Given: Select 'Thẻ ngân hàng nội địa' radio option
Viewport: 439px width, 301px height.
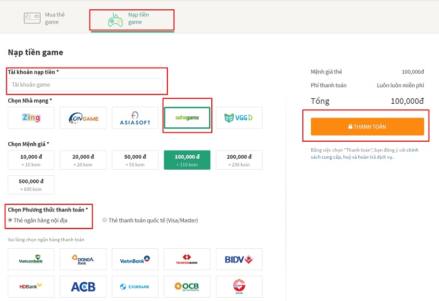Looking at the screenshot, I should click(x=10, y=220).
